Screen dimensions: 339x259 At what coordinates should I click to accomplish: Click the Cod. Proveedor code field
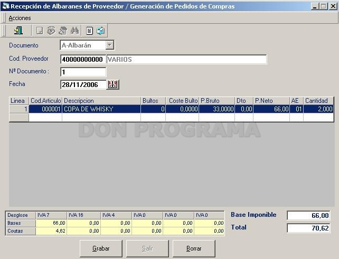83,59
